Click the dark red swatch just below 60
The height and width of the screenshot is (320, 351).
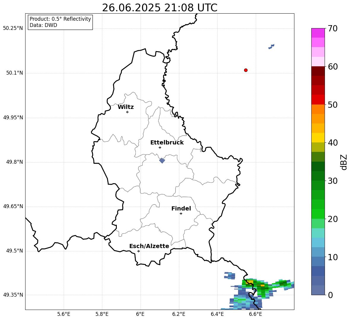click(318, 71)
